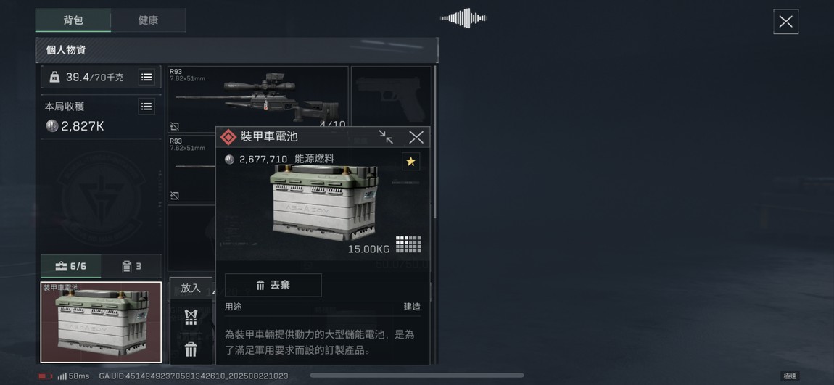Screen dimensions: 834x385
Task: Open the backpack tab showing 3
Action: click(131, 266)
